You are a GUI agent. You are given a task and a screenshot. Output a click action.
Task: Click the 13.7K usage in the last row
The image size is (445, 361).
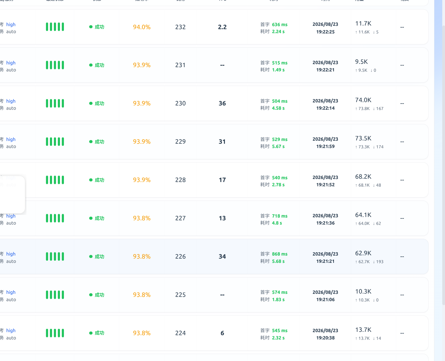pyautogui.click(x=363, y=330)
